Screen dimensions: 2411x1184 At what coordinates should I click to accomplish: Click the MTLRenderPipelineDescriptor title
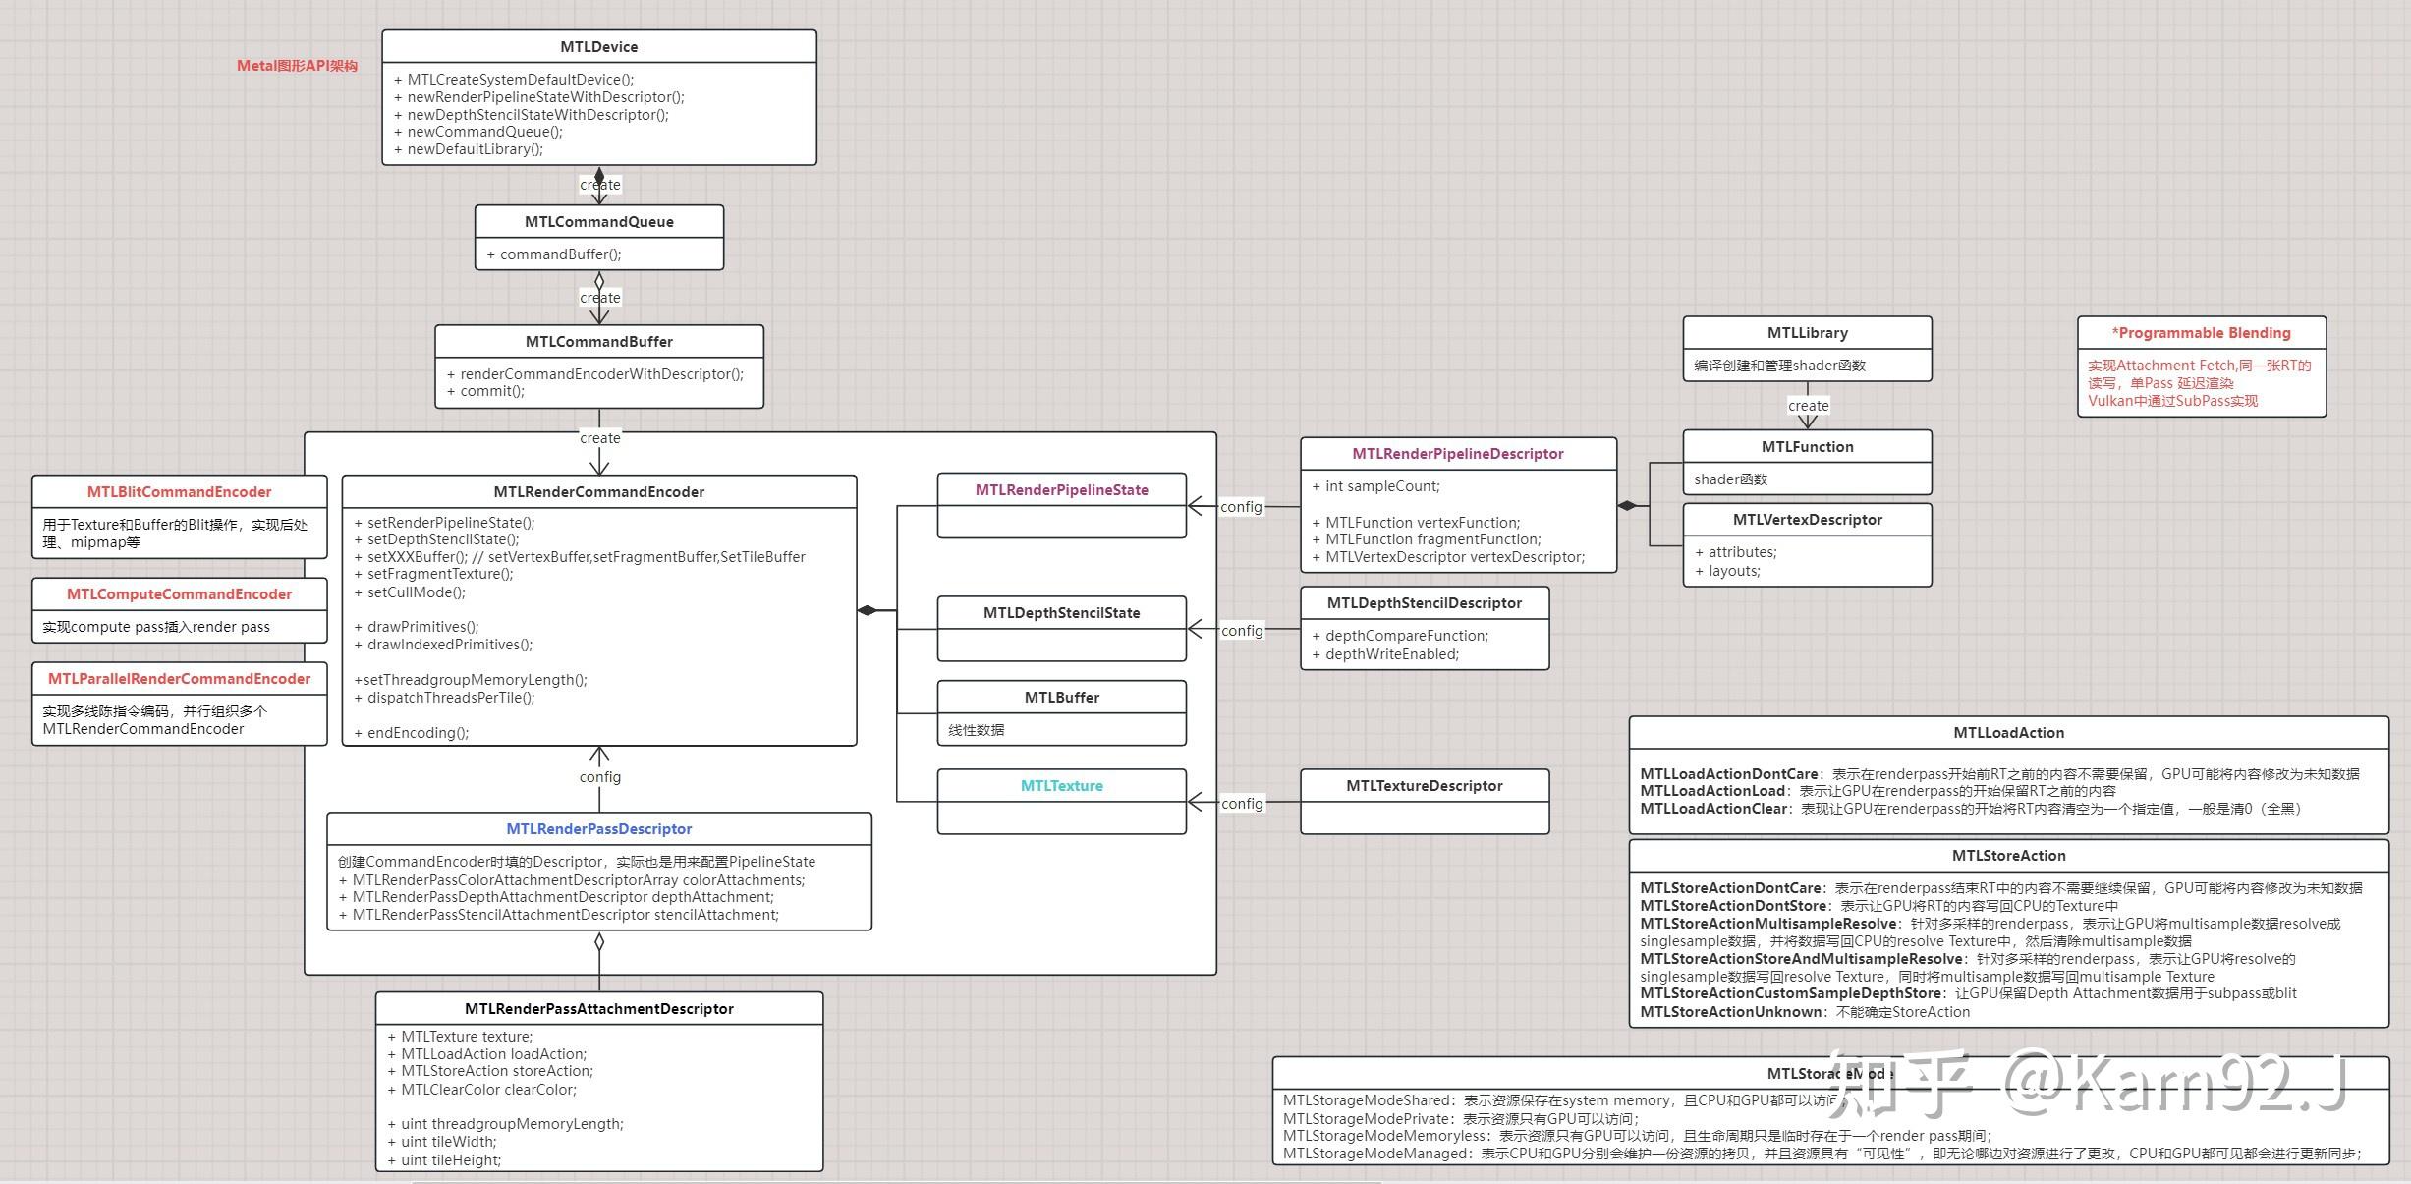point(1457,453)
